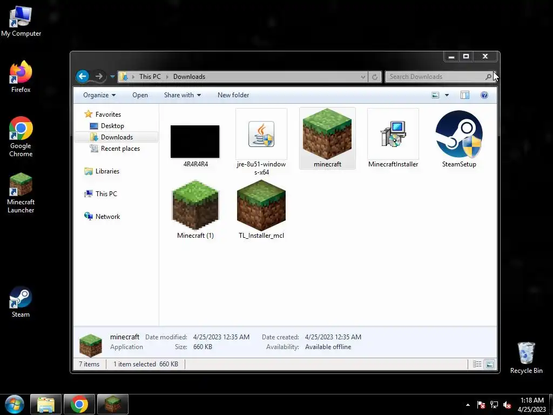Click the search magnifier icon
The width and height of the screenshot is (553, 415).
click(x=488, y=77)
